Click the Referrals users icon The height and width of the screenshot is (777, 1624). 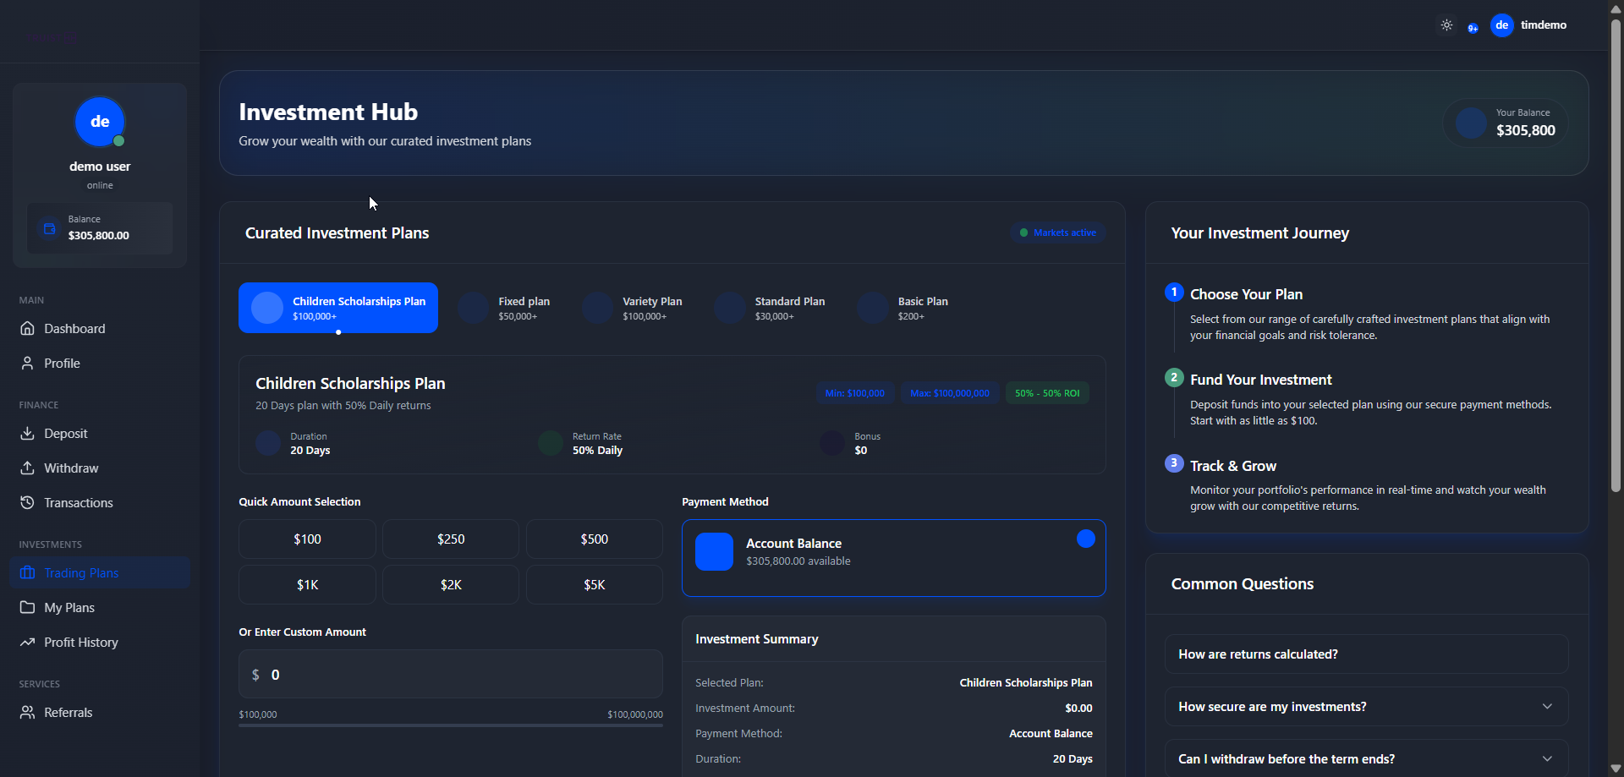pos(28,712)
